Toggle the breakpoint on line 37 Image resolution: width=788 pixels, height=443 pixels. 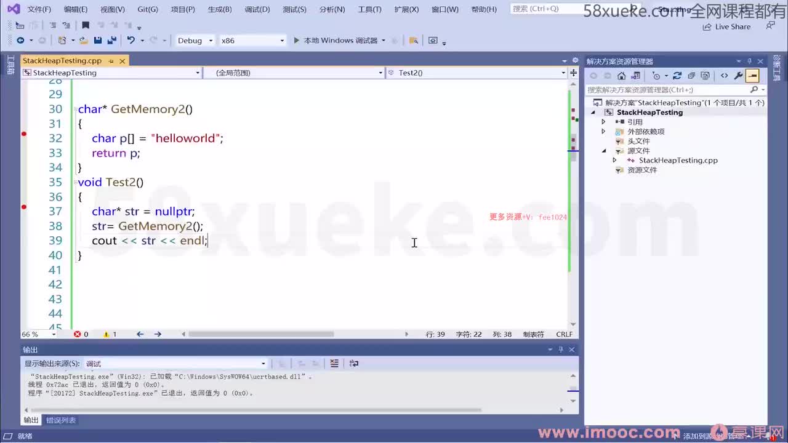point(24,207)
